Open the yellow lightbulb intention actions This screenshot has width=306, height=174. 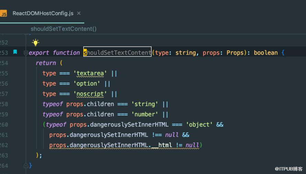(x=35, y=42)
